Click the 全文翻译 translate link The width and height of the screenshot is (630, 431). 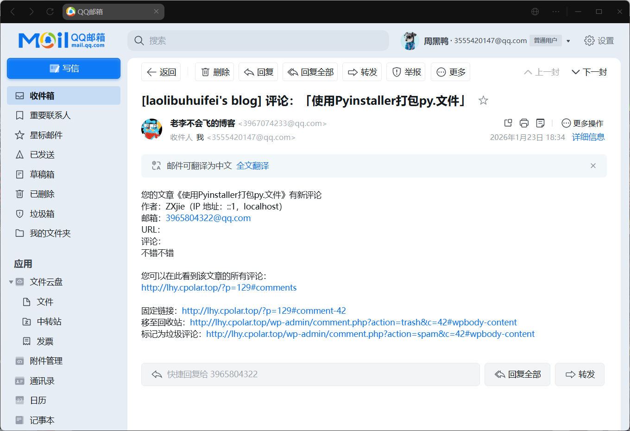click(x=252, y=166)
